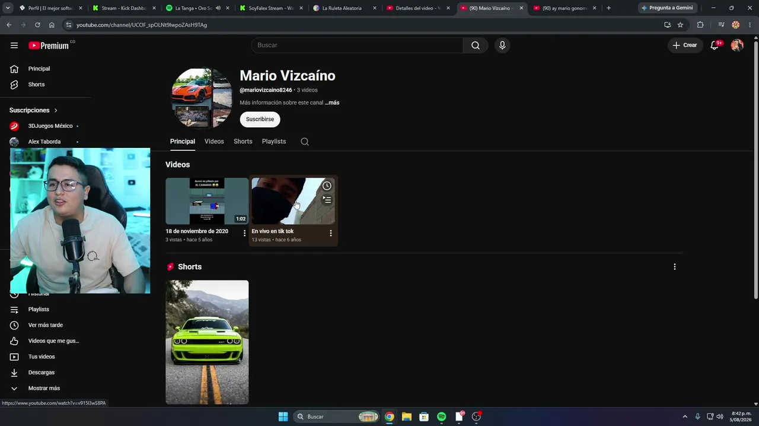Open Microsoft Store from the taskbar
759x426 pixels.
424,417
